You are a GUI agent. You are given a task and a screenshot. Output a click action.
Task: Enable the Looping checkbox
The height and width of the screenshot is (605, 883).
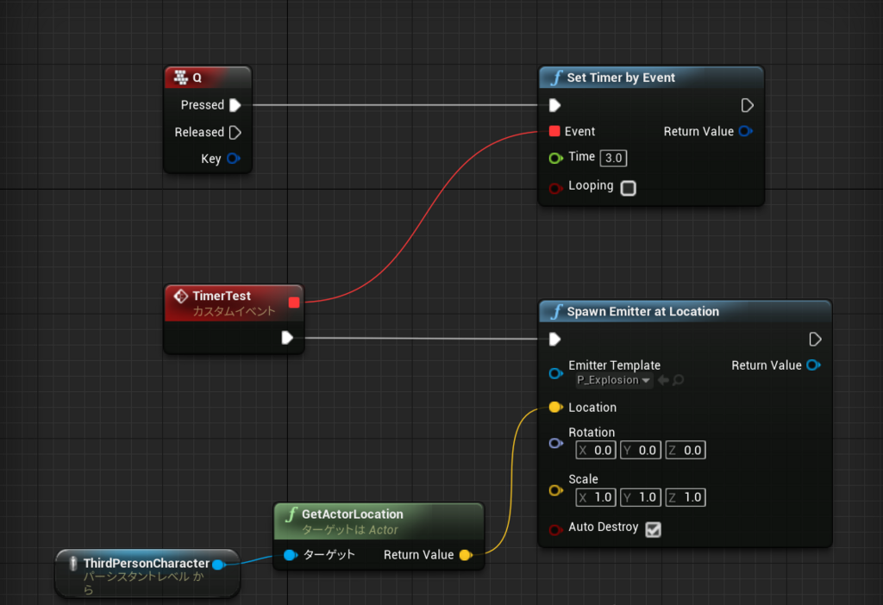(629, 188)
